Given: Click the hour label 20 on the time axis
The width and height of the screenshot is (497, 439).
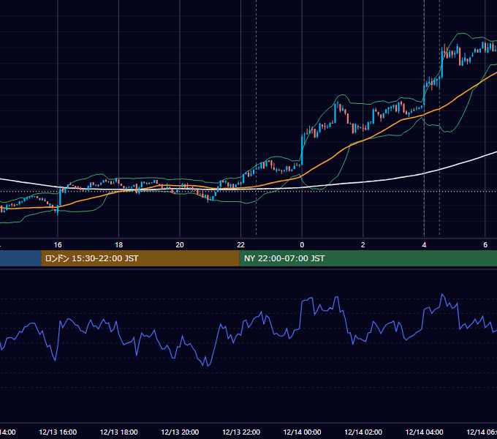Looking at the screenshot, I should click(180, 245).
